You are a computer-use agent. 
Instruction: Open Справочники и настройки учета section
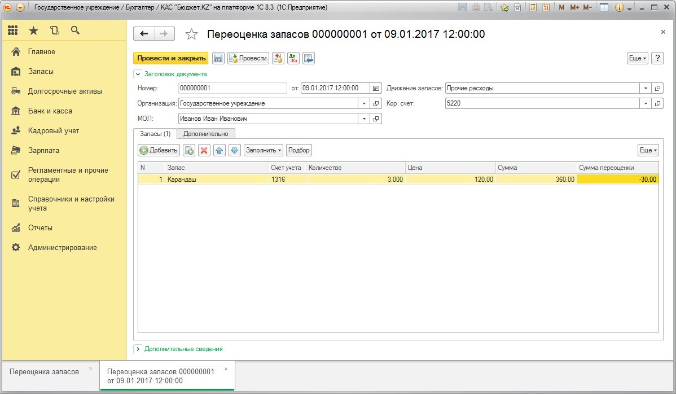pos(71,203)
